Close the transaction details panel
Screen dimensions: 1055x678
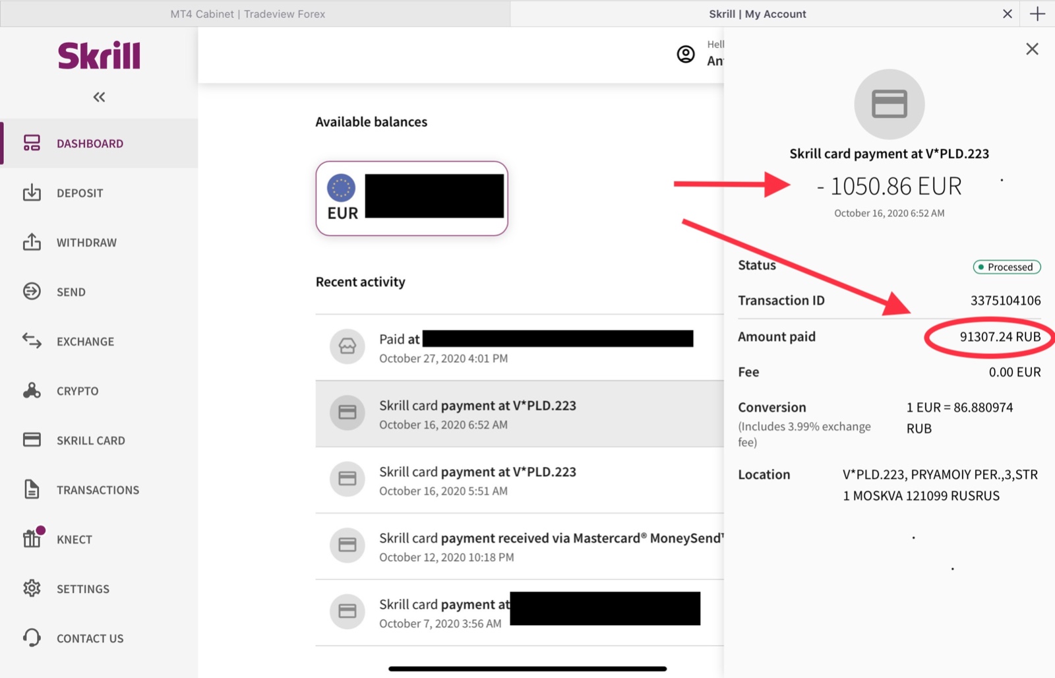coord(1032,49)
